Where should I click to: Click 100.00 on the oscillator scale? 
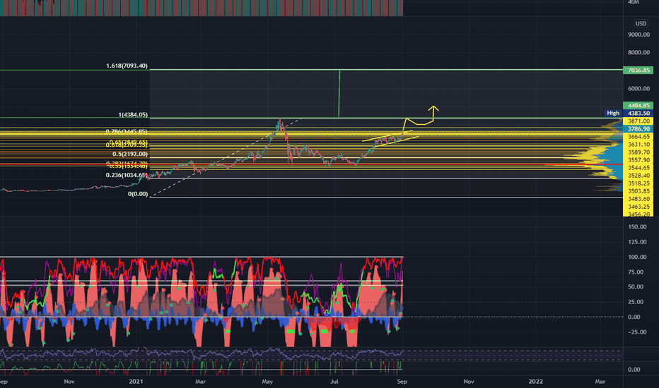637,257
